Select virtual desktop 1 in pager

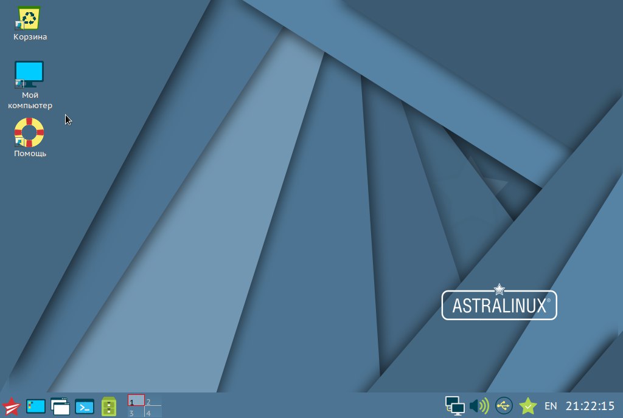point(136,400)
